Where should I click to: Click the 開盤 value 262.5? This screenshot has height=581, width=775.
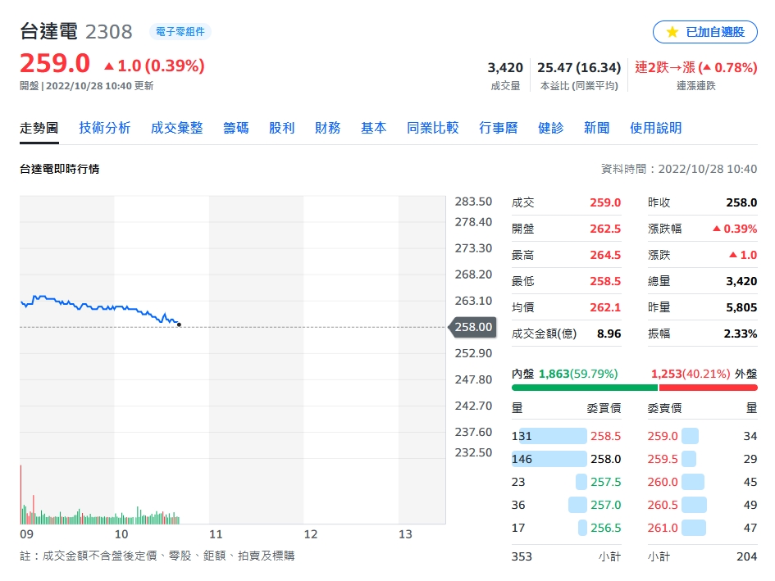tap(605, 229)
